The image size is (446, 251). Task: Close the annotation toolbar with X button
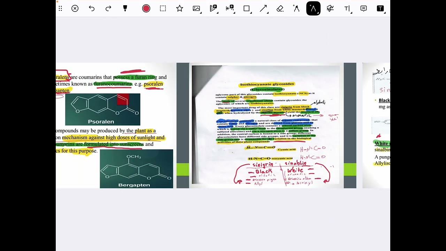[x=75, y=8]
